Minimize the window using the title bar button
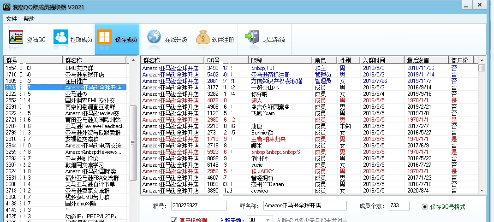 click(x=466, y=6)
